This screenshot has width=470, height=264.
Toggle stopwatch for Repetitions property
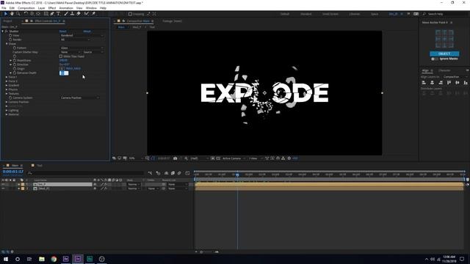[15, 60]
